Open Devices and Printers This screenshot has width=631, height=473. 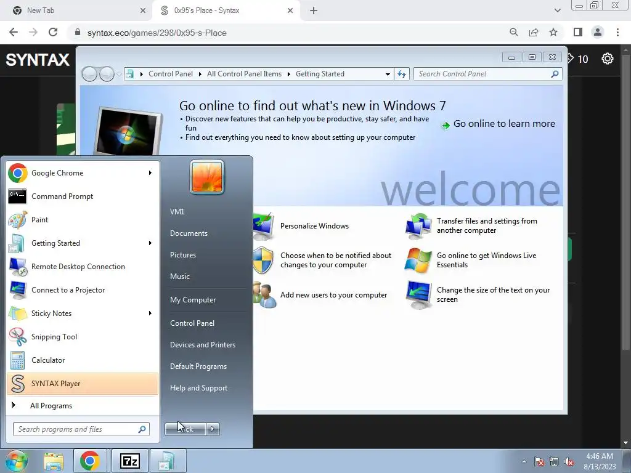tap(202, 345)
